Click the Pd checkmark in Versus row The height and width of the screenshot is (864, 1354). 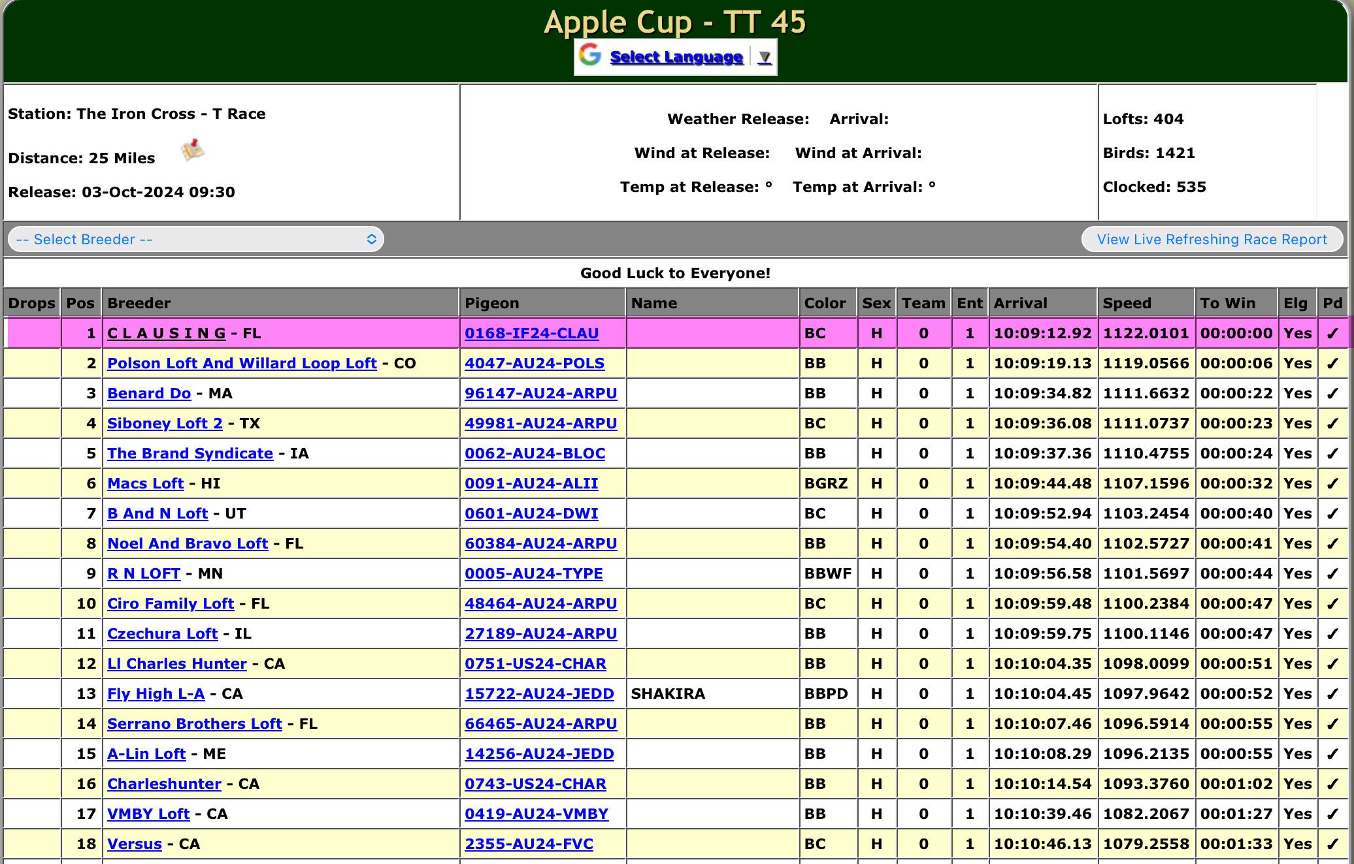1332,844
